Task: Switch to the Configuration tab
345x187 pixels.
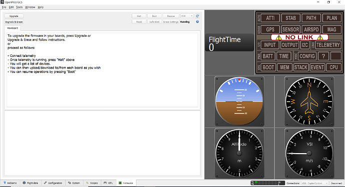Action: click(53, 183)
